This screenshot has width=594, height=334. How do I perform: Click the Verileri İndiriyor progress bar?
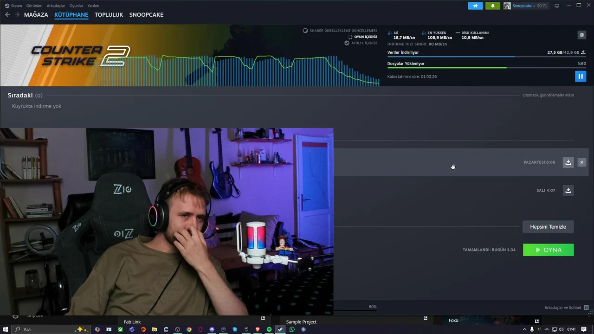pos(486,57)
